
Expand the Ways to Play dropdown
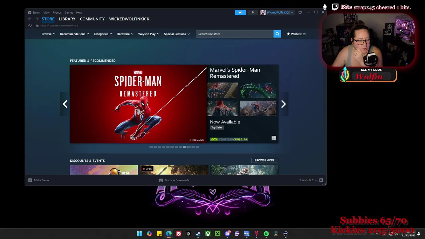149,34
